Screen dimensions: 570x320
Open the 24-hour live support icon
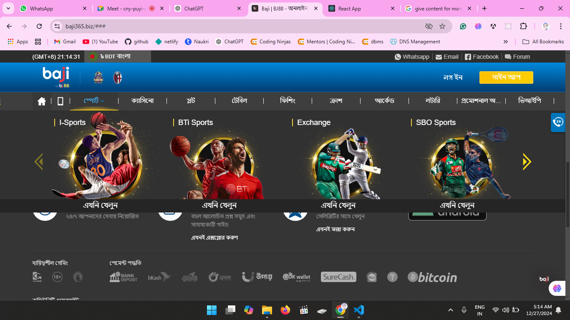(x=558, y=122)
